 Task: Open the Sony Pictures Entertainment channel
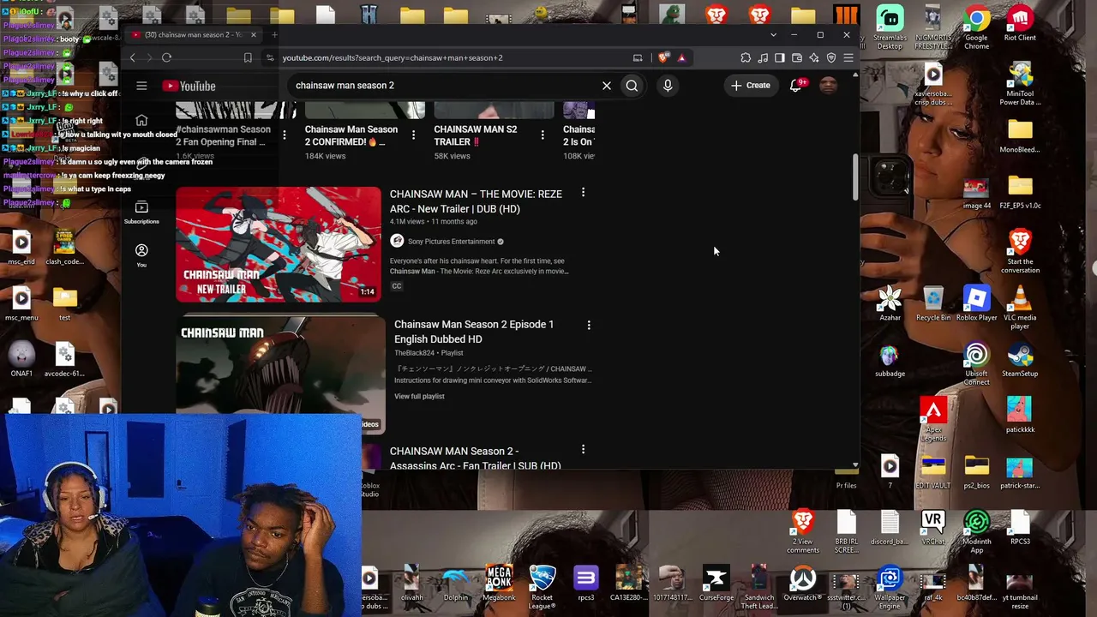(451, 242)
